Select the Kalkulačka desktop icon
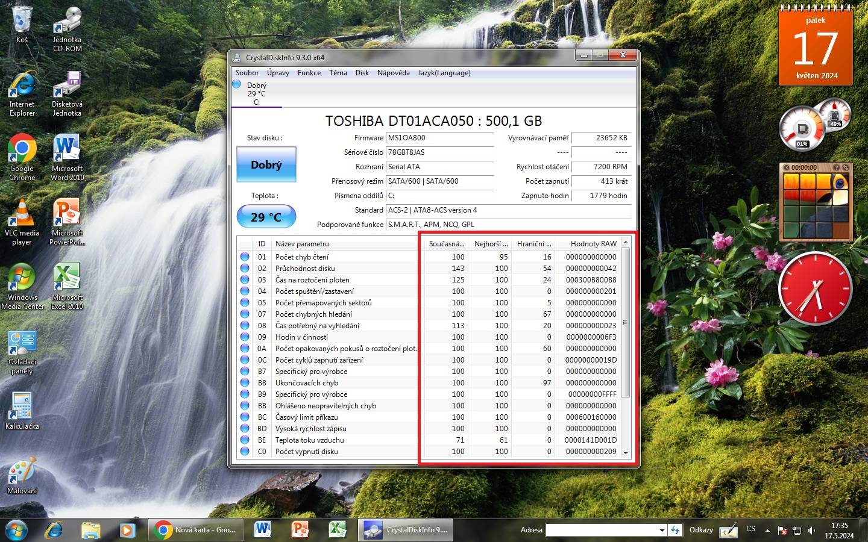The width and height of the screenshot is (868, 542). (x=22, y=411)
